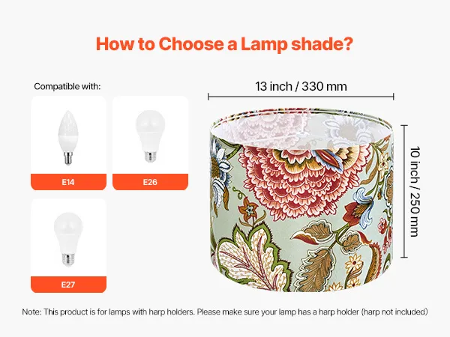Viewport: 450px width, 337px height.
Task: Select the orange E14 label
Action: click(68, 182)
